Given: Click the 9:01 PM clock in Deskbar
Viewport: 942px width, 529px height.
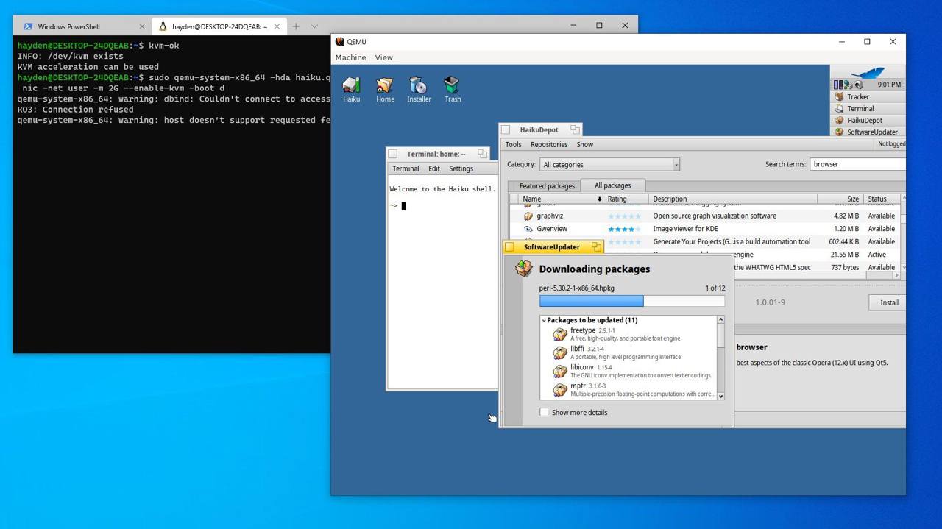Looking at the screenshot, I should coord(889,85).
